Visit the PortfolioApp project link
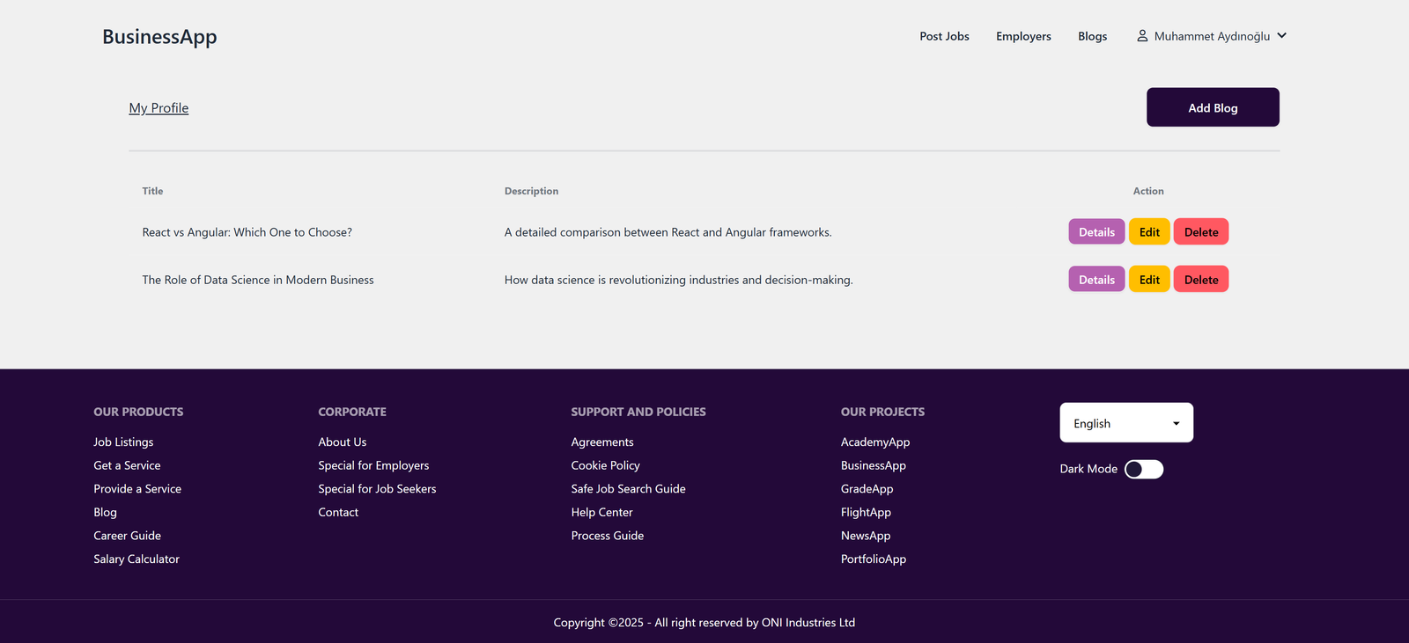This screenshot has width=1409, height=643. pyautogui.click(x=873, y=559)
